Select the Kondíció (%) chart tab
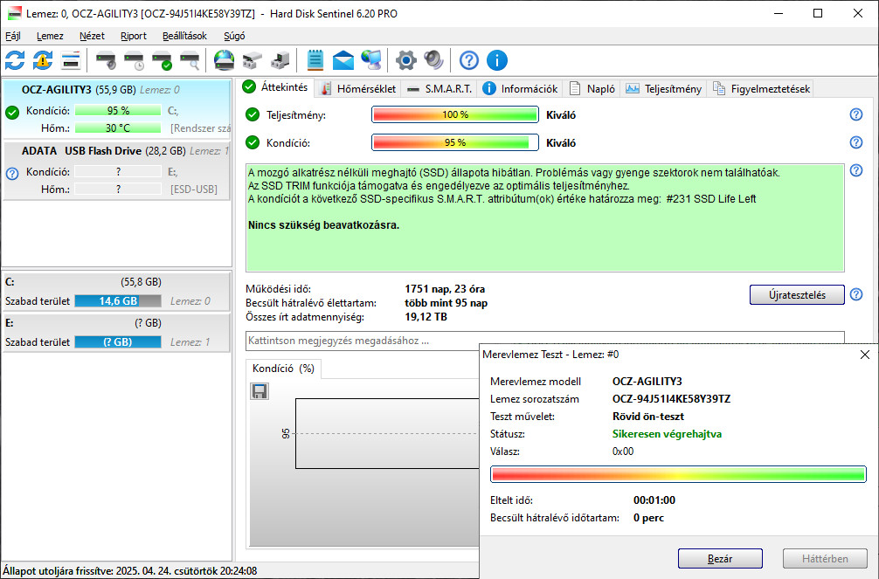Viewport: 879px width, 579px height. 283,369
